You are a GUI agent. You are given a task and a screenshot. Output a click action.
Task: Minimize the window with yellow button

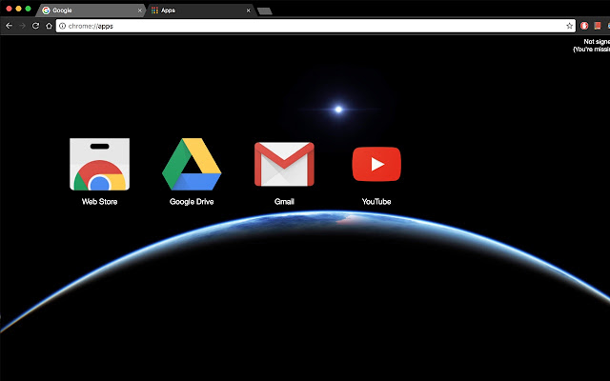18,9
